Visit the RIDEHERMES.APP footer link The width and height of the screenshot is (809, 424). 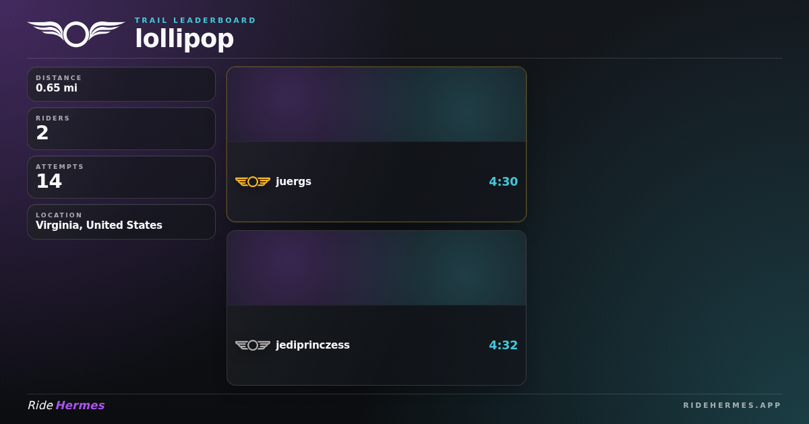point(732,405)
